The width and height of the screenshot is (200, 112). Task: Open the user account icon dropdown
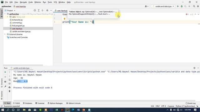coord(147,6)
